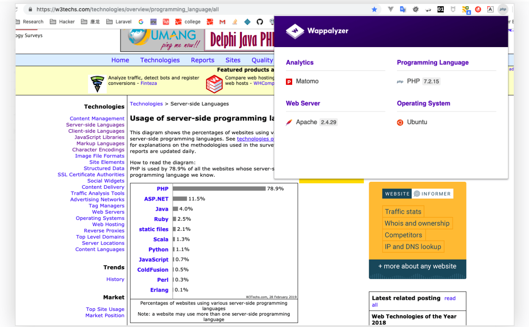The height and width of the screenshot is (327, 529).
Task: Click the sunglasses extension icon
Action: click(428, 10)
